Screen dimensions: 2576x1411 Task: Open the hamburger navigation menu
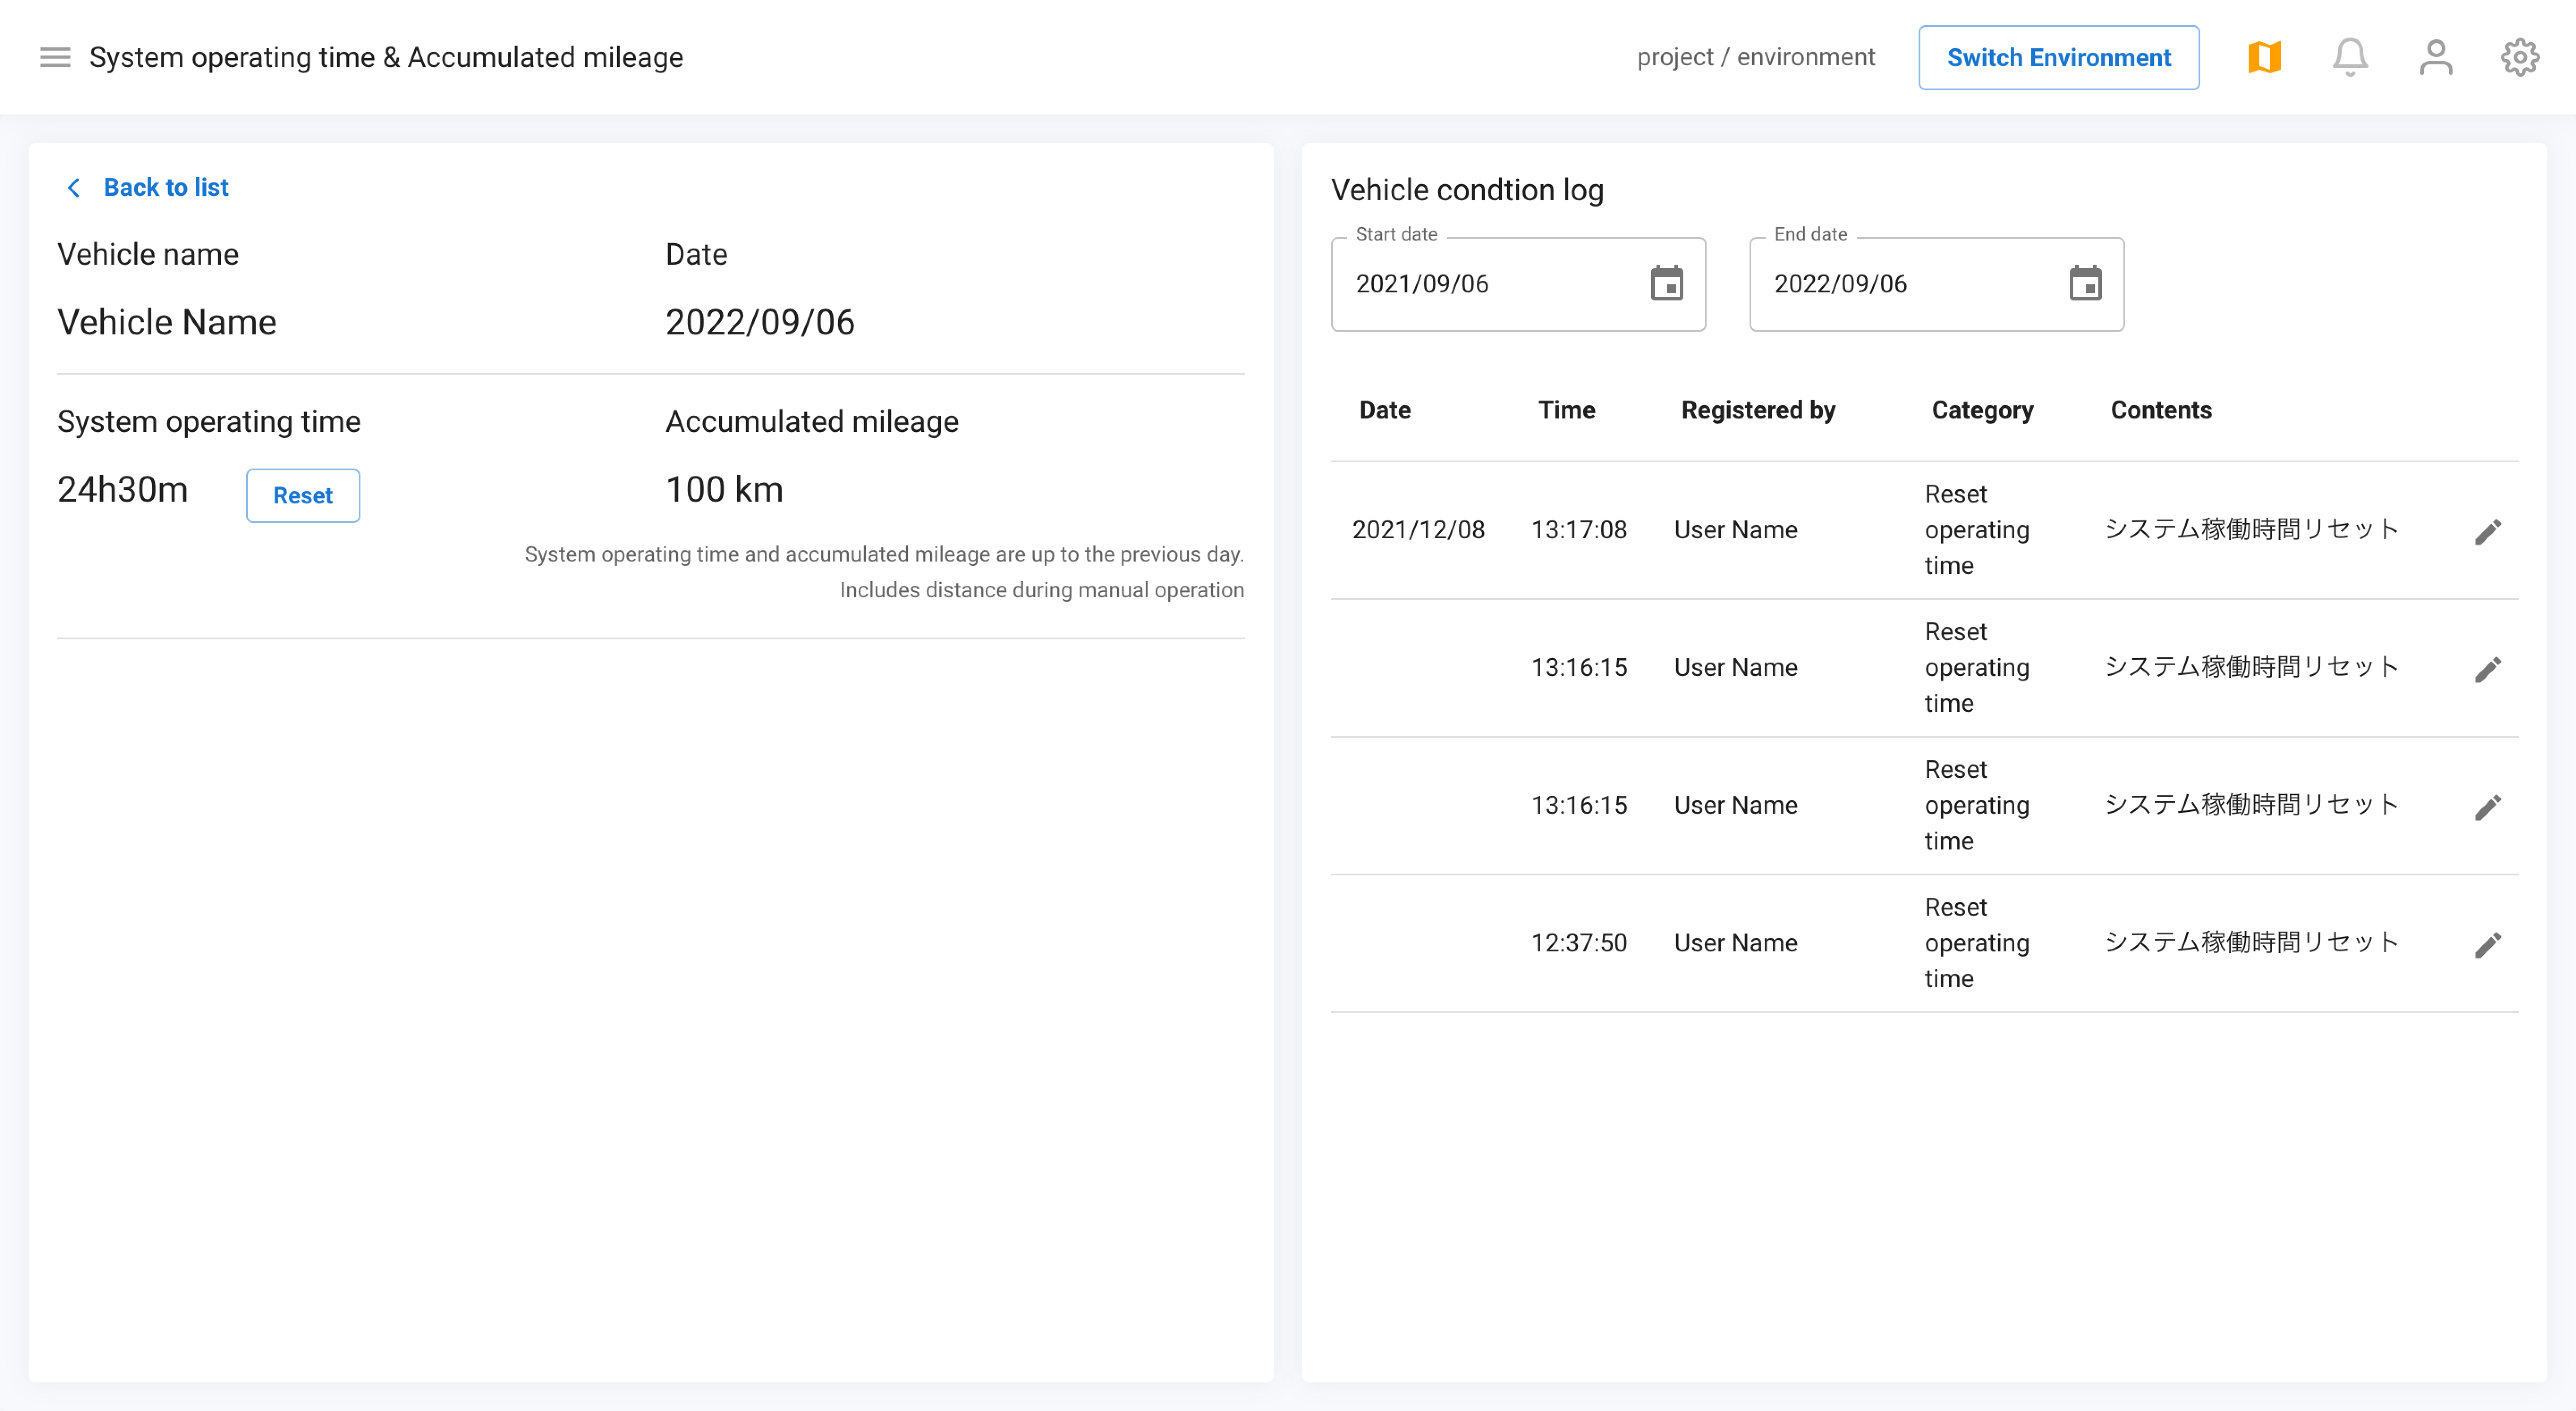[x=55, y=57]
